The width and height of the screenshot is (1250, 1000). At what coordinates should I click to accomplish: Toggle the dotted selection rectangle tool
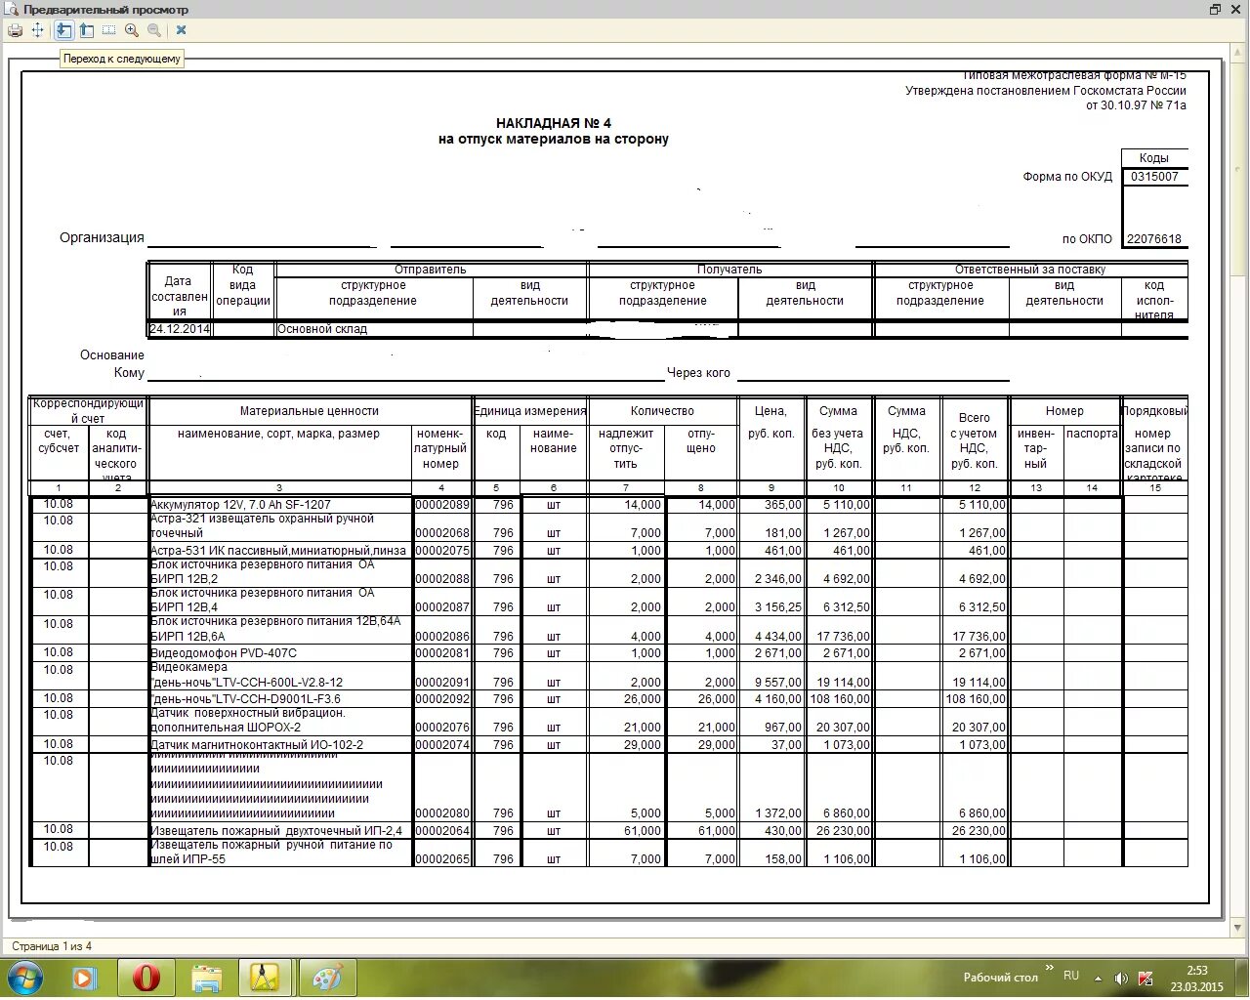(109, 30)
